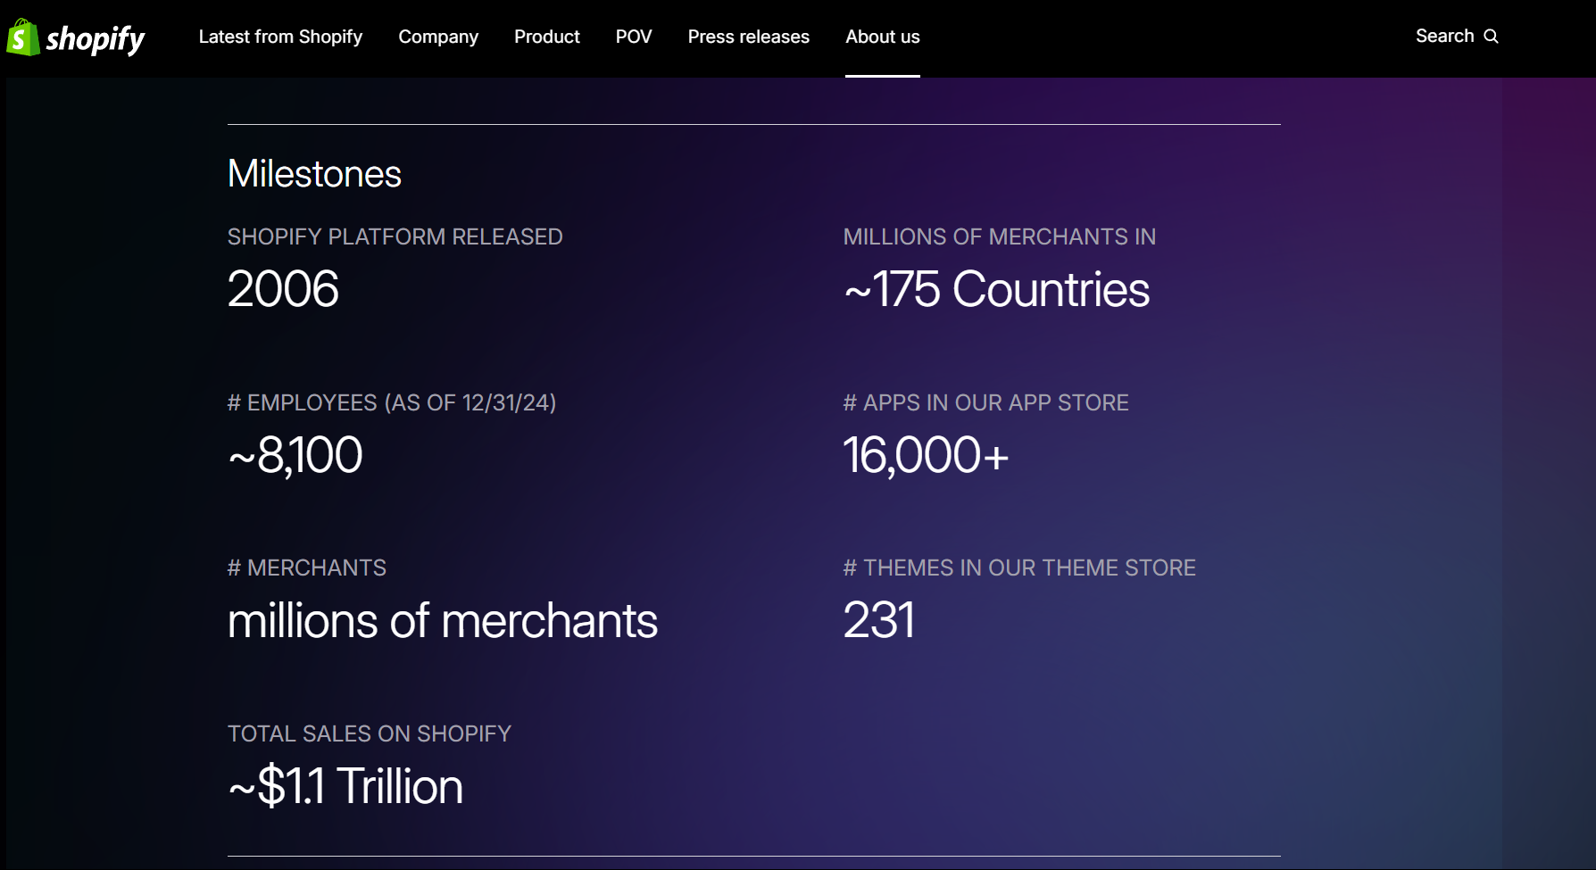Click the millions of merchants value
Screen dimensions: 1596x870
[x=442, y=621]
